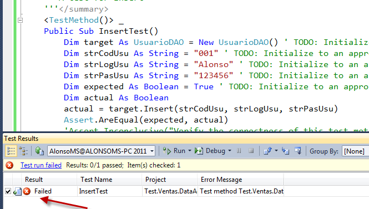
Task: Click the hierarchical tree view icon
Action: point(23,151)
